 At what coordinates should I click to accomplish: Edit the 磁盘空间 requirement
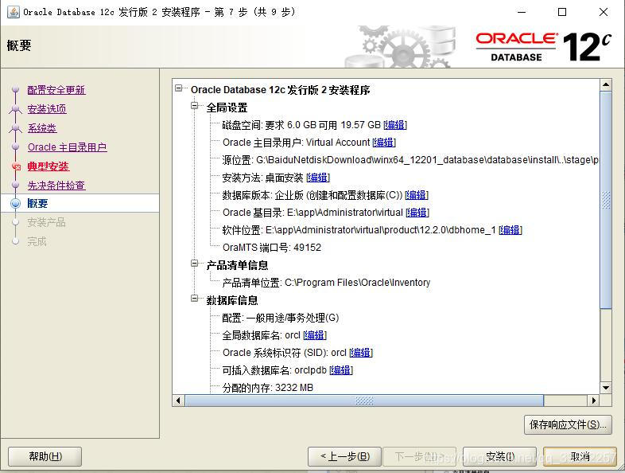(395, 125)
